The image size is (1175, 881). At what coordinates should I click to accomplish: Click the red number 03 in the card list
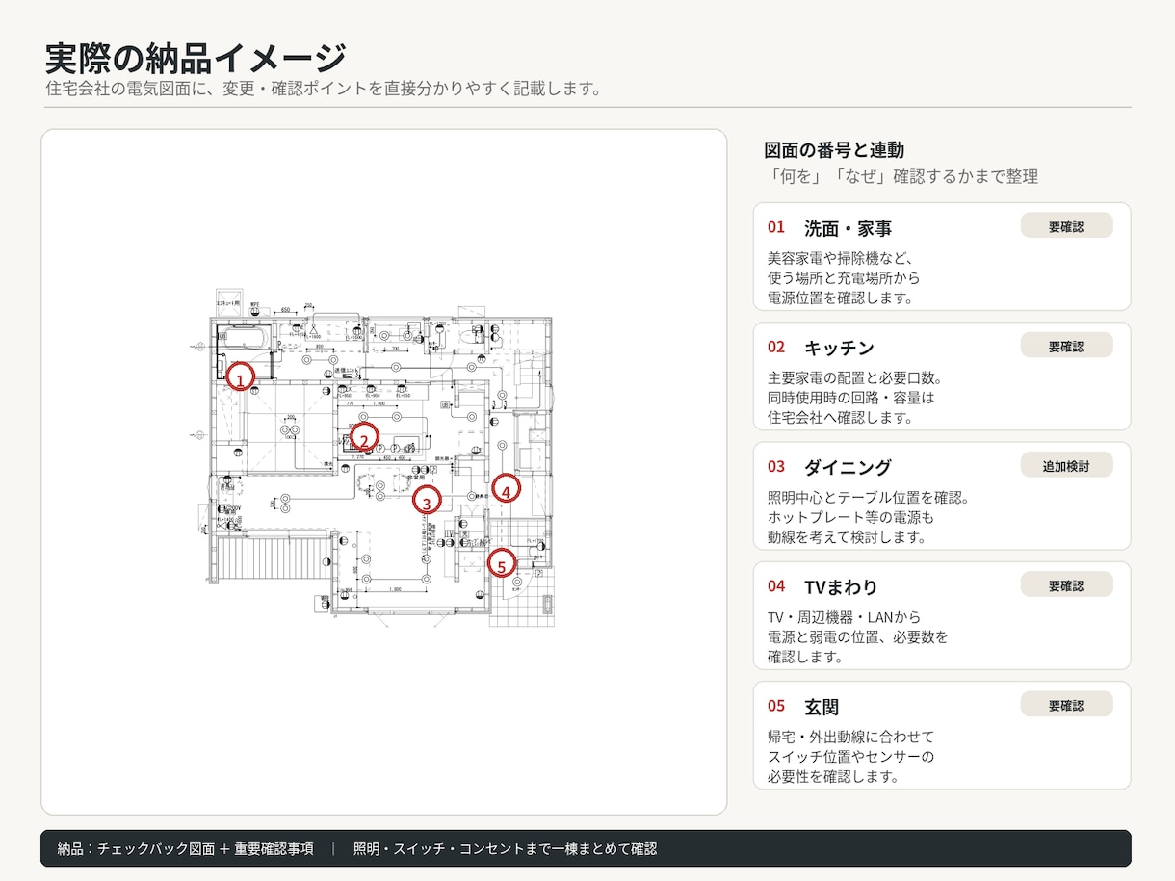point(776,466)
